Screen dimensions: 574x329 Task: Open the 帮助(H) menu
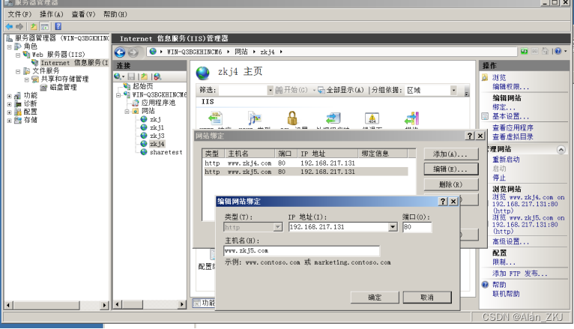(115, 14)
